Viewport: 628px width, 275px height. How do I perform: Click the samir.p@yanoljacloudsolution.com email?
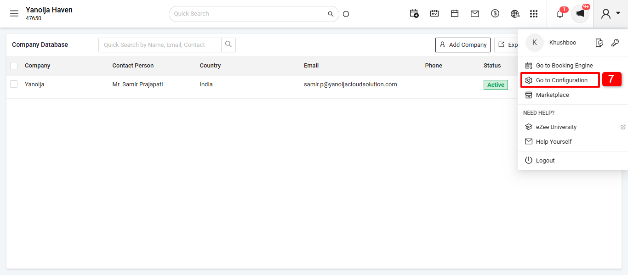(350, 84)
